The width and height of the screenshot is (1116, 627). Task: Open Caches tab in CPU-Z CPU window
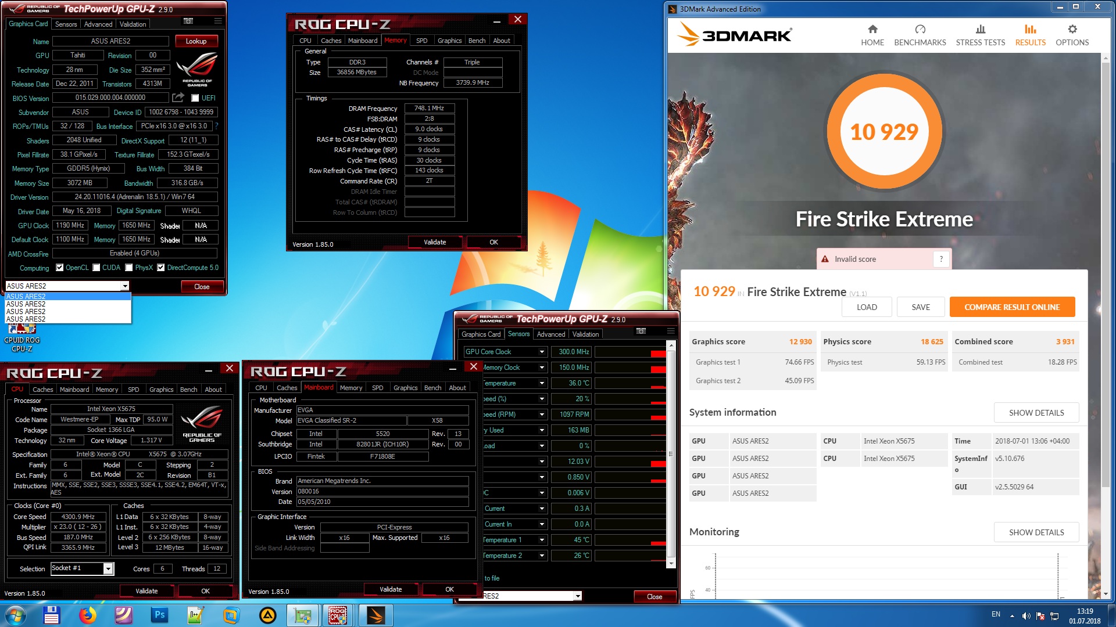tap(42, 390)
